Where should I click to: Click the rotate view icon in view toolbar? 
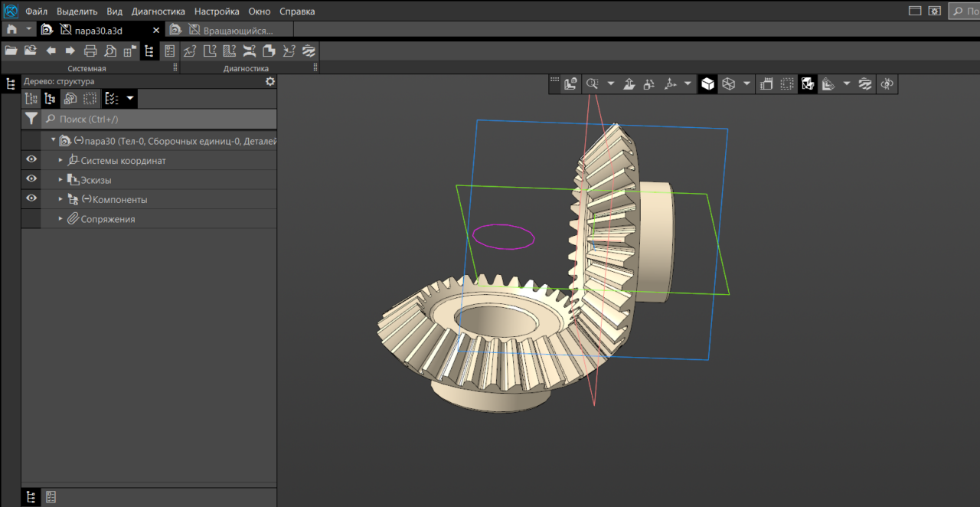click(887, 84)
